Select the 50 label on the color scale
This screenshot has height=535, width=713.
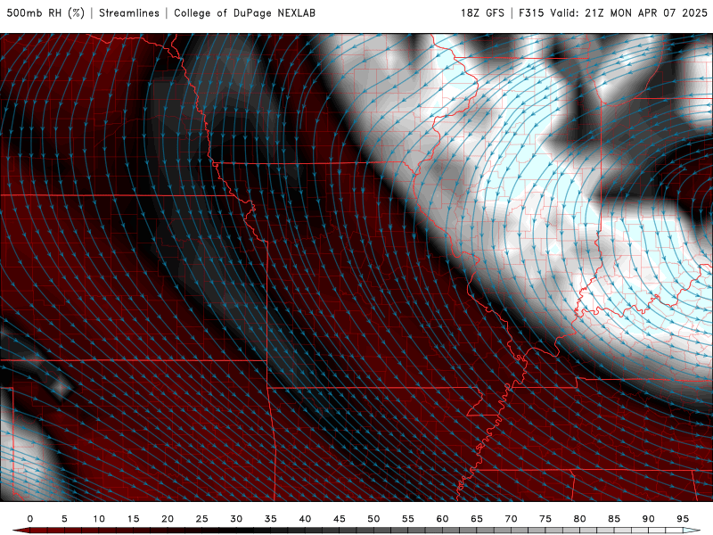[373, 519]
